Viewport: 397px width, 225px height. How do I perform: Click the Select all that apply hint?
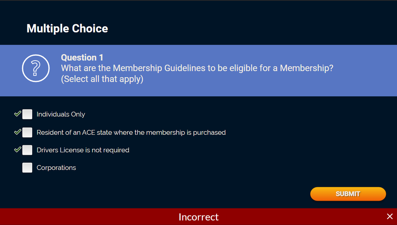click(x=102, y=79)
